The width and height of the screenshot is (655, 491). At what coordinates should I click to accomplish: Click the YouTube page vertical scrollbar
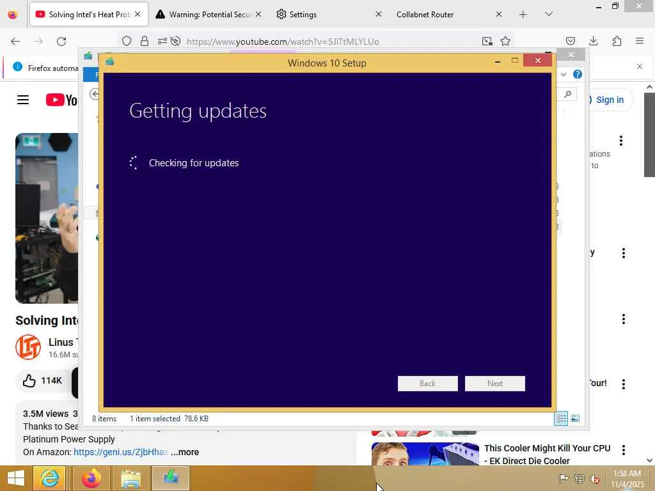click(649, 135)
